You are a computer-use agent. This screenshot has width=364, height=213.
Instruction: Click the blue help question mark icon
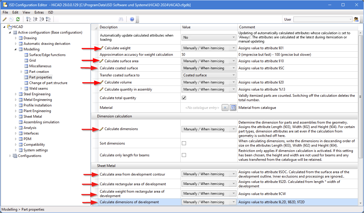coord(132,19)
